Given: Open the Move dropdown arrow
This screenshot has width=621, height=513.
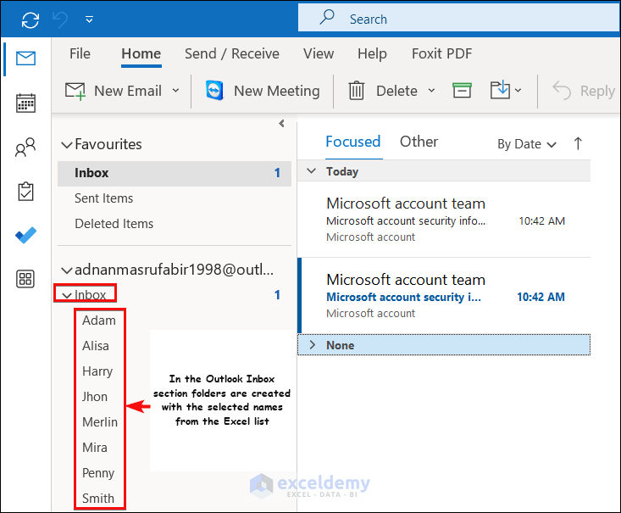Looking at the screenshot, I should tap(518, 91).
